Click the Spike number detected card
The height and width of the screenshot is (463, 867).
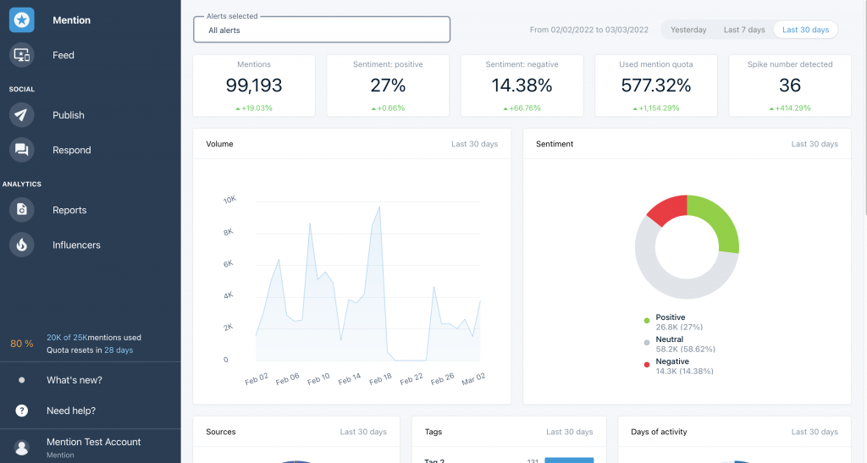(x=789, y=85)
